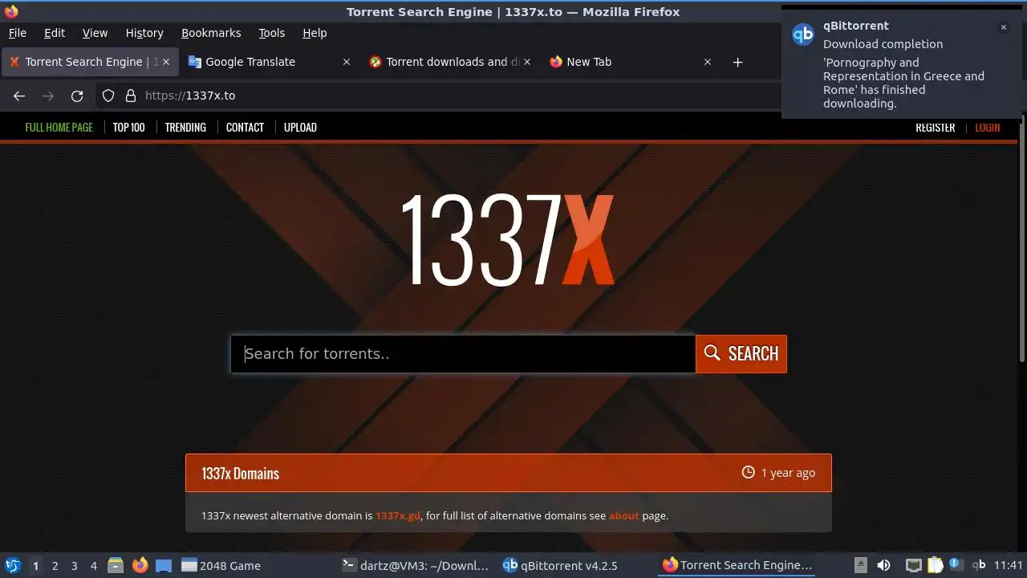1027x578 pixels.
Task: Close the Google Translate tab
Action: [x=347, y=62]
